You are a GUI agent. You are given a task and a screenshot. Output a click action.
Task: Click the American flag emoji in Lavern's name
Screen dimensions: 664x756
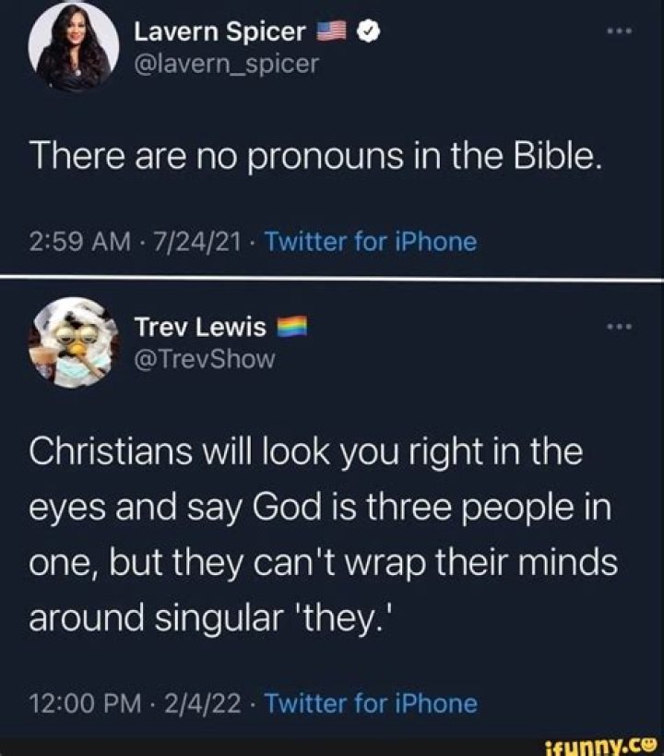click(x=330, y=29)
